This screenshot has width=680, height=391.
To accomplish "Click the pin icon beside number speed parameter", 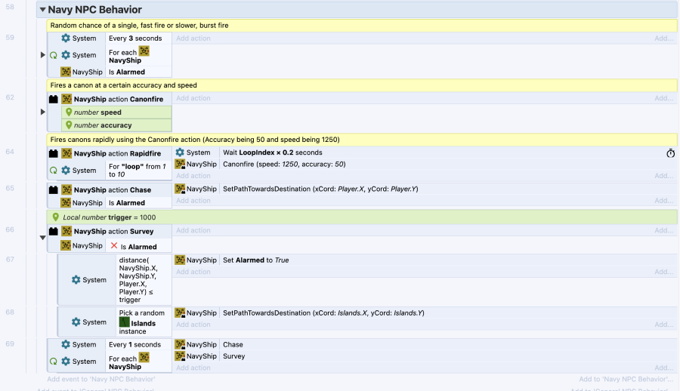I will pyautogui.click(x=68, y=112).
